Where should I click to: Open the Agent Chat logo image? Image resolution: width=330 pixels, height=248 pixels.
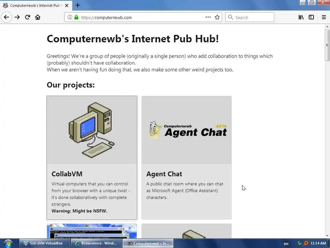pyautogui.click(x=187, y=130)
